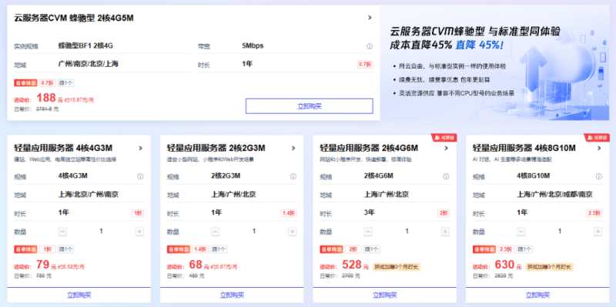This screenshot has width=616, height=307.
Task: Click the 轻量应用服务器 2核2G3M title
Action: (216, 148)
